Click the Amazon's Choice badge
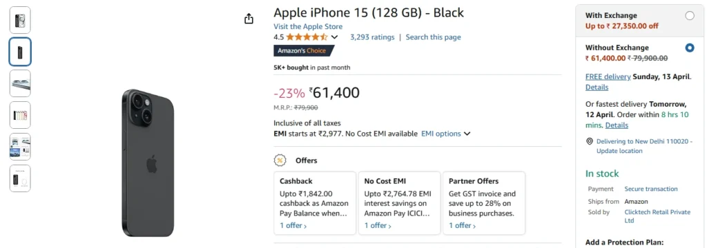The height and width of the screenshot is (248, 707). tap(304, 51)
